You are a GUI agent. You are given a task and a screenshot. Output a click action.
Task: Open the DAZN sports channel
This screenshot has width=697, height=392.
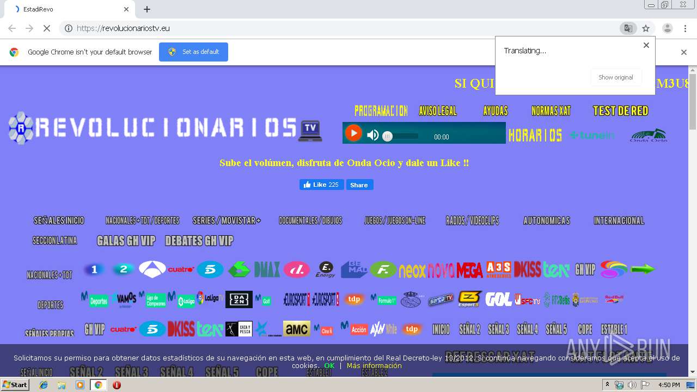coord(239,299)
